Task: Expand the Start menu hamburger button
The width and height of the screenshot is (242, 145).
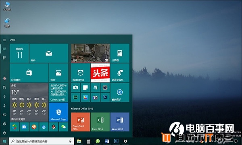Action: pos(4,40)
